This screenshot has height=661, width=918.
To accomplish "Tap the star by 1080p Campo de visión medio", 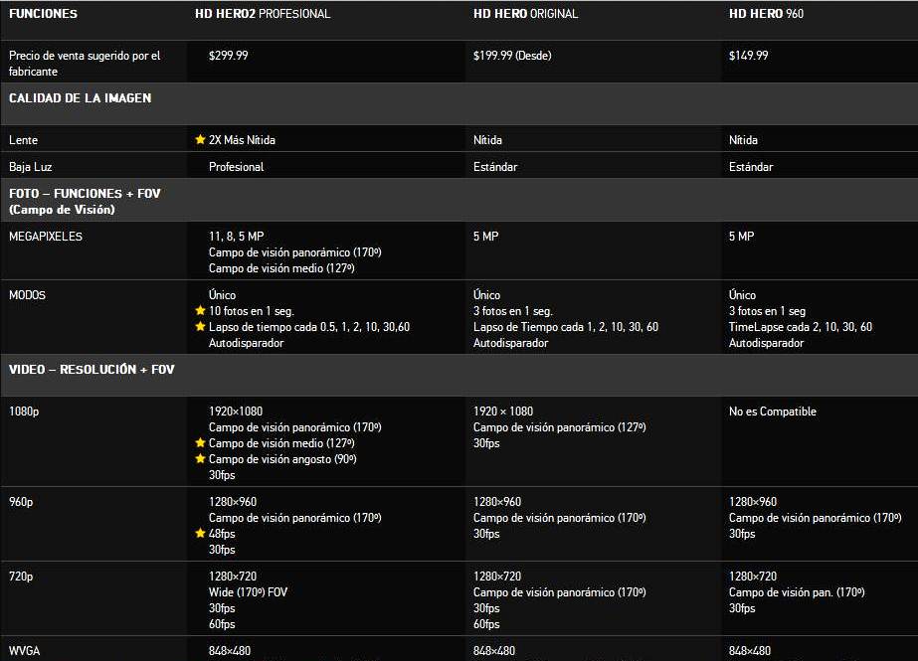I will 200,443.
